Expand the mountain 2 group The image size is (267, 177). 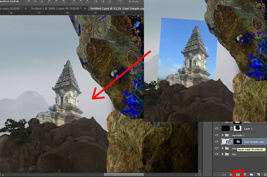222,135
